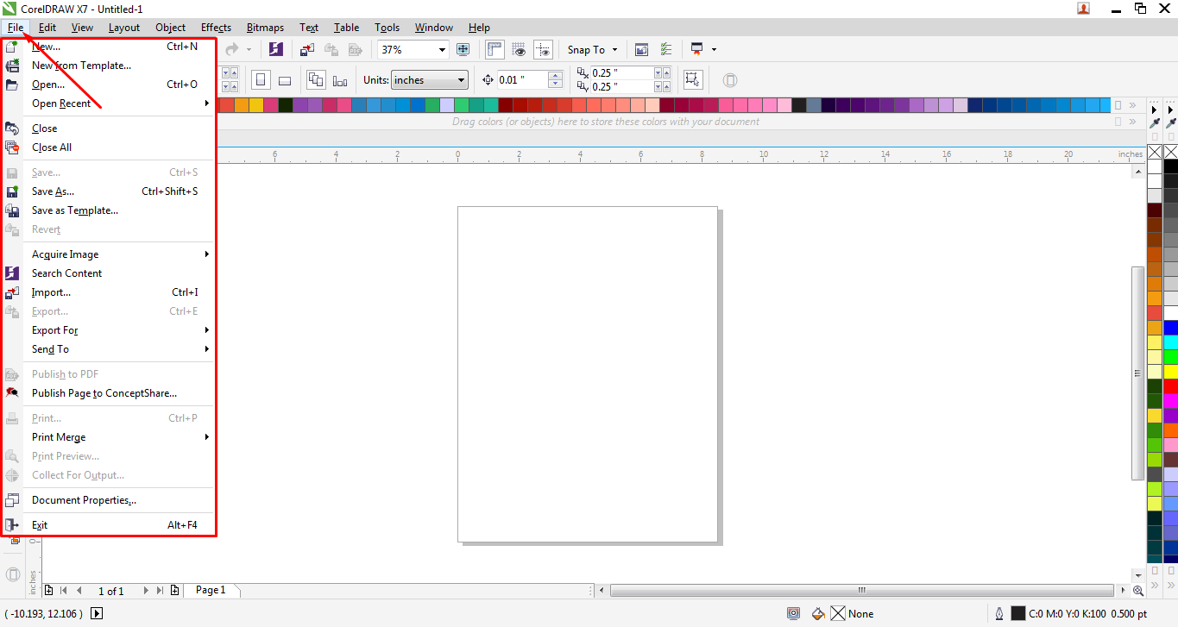
Task: Click the outline pen icon in the status bar
Action: tap(1000, 613)
